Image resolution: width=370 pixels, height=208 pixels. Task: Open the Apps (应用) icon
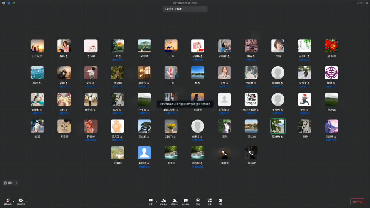pyautogui.click(x=209, y=200)
